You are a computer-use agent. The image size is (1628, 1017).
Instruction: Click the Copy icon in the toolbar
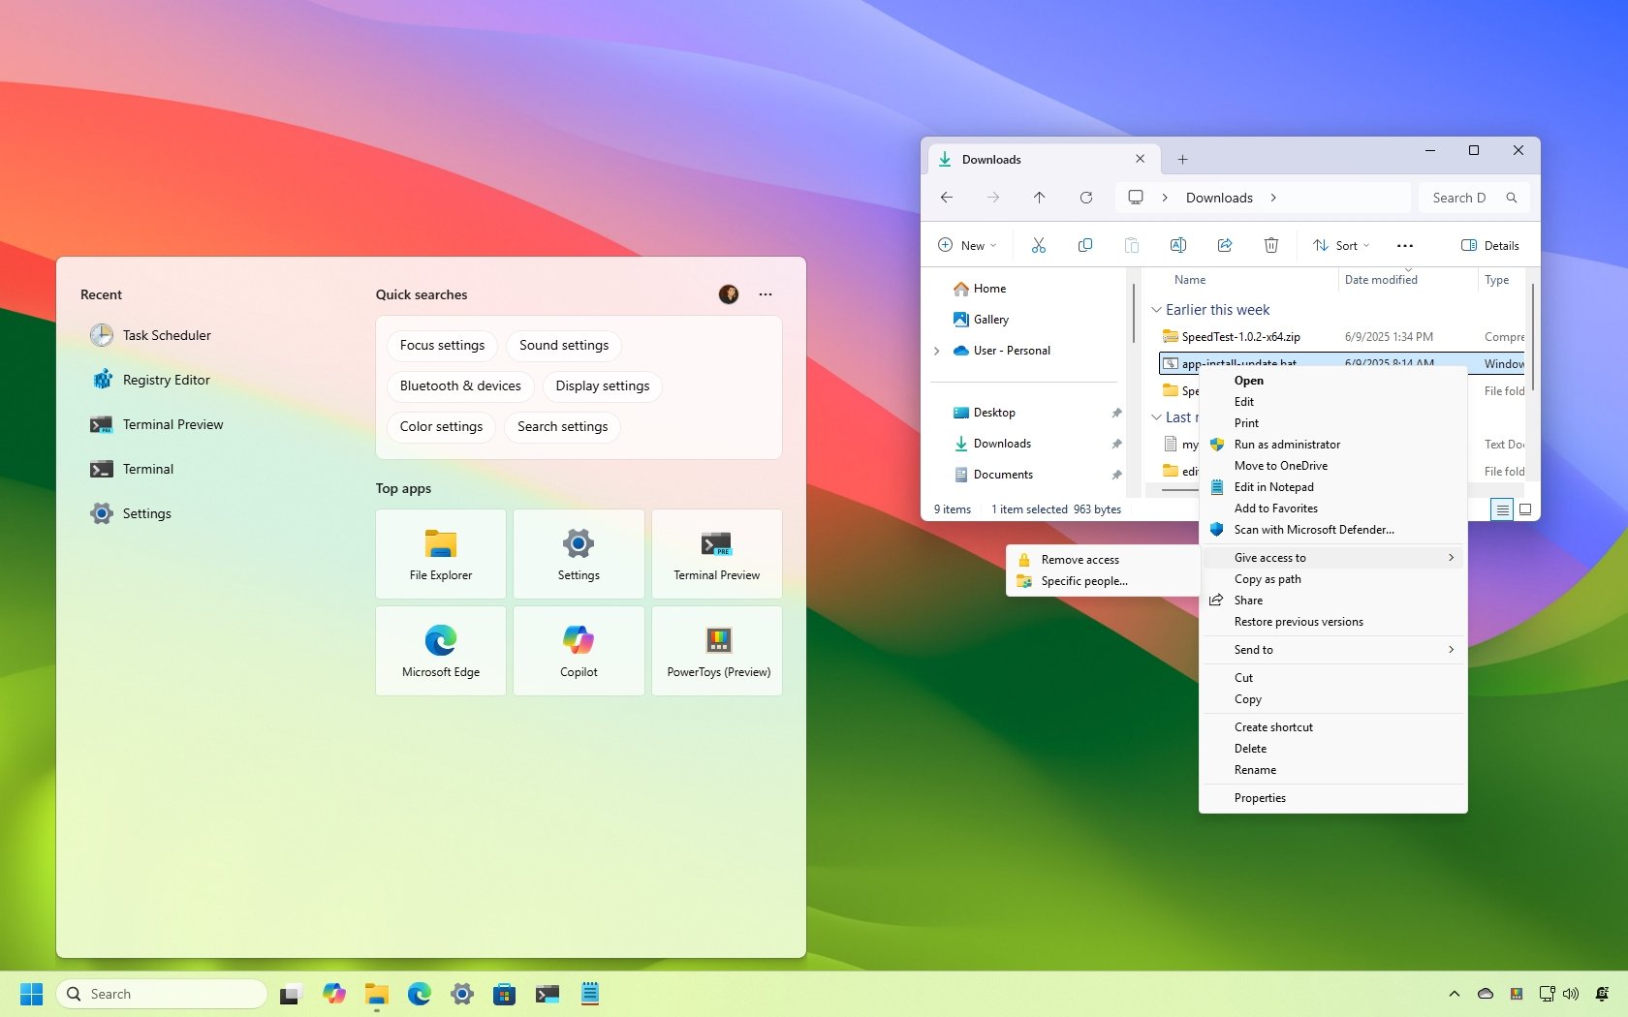(1084, 245)
